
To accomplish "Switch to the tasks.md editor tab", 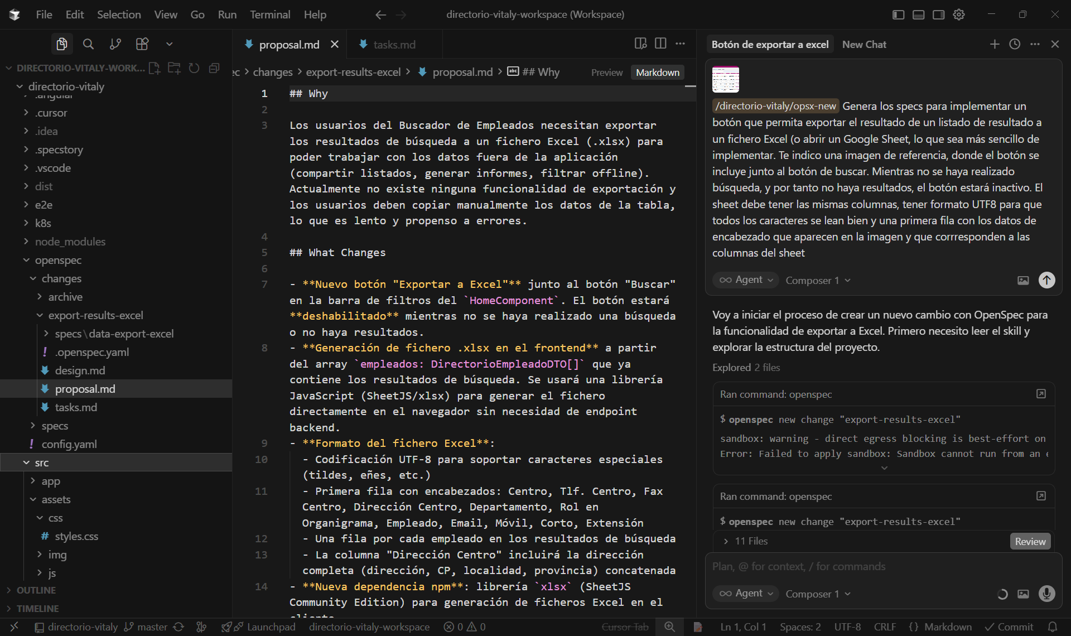I will pyautogui.click(x=394, y=45).
